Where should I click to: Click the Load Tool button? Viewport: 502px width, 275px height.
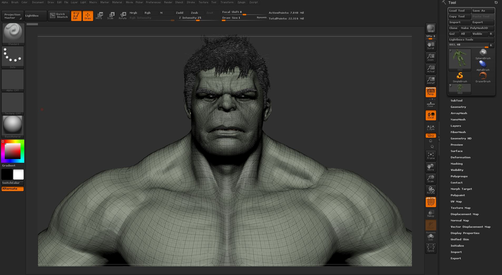click(460, 11)
